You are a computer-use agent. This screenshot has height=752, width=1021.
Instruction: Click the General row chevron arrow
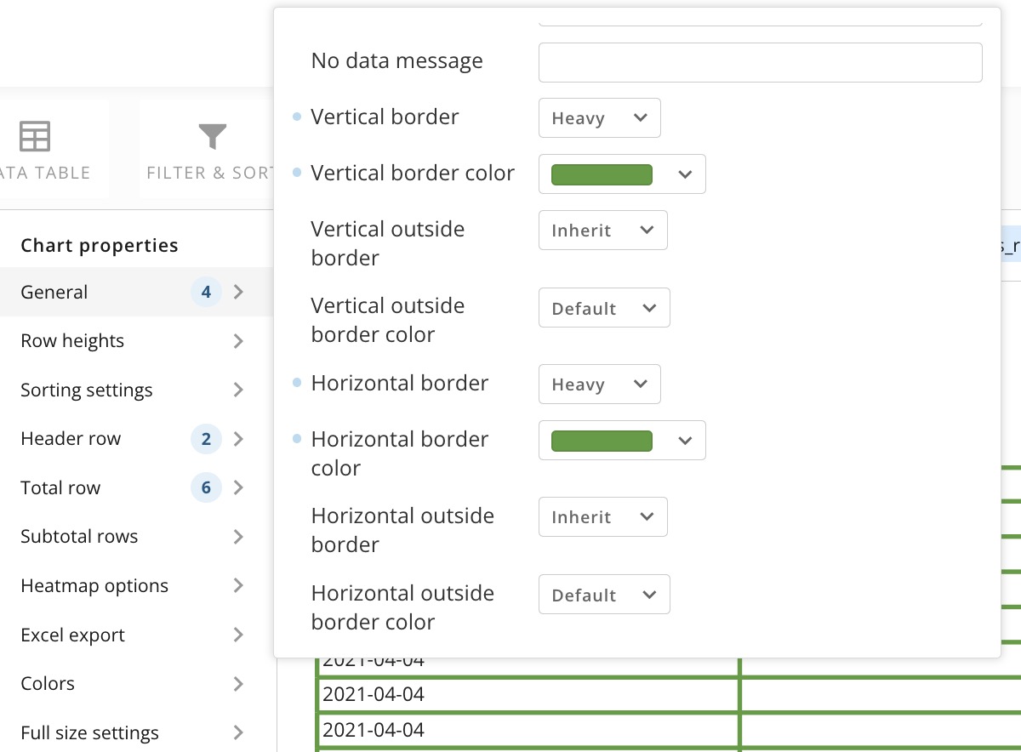(x=238, y=292)
